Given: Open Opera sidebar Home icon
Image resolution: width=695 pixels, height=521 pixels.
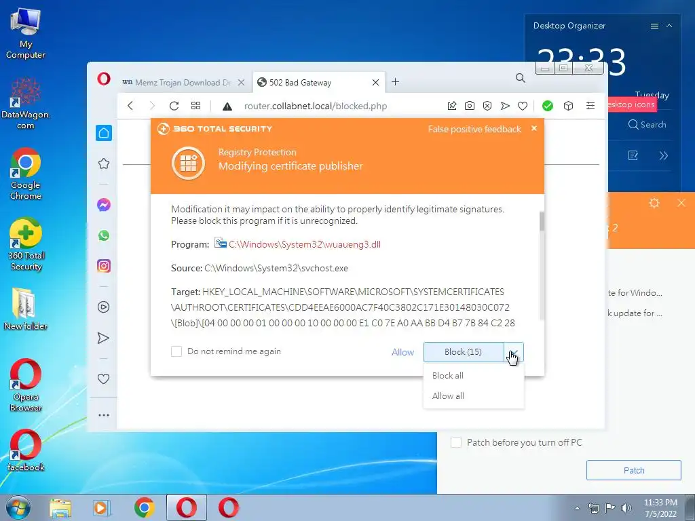Looking at the screenshot, I should coord(104,133).
